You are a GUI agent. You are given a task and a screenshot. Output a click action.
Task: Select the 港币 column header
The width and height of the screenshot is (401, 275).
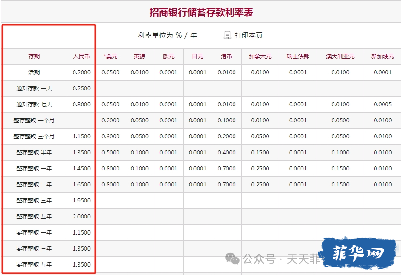click(226, 57)
